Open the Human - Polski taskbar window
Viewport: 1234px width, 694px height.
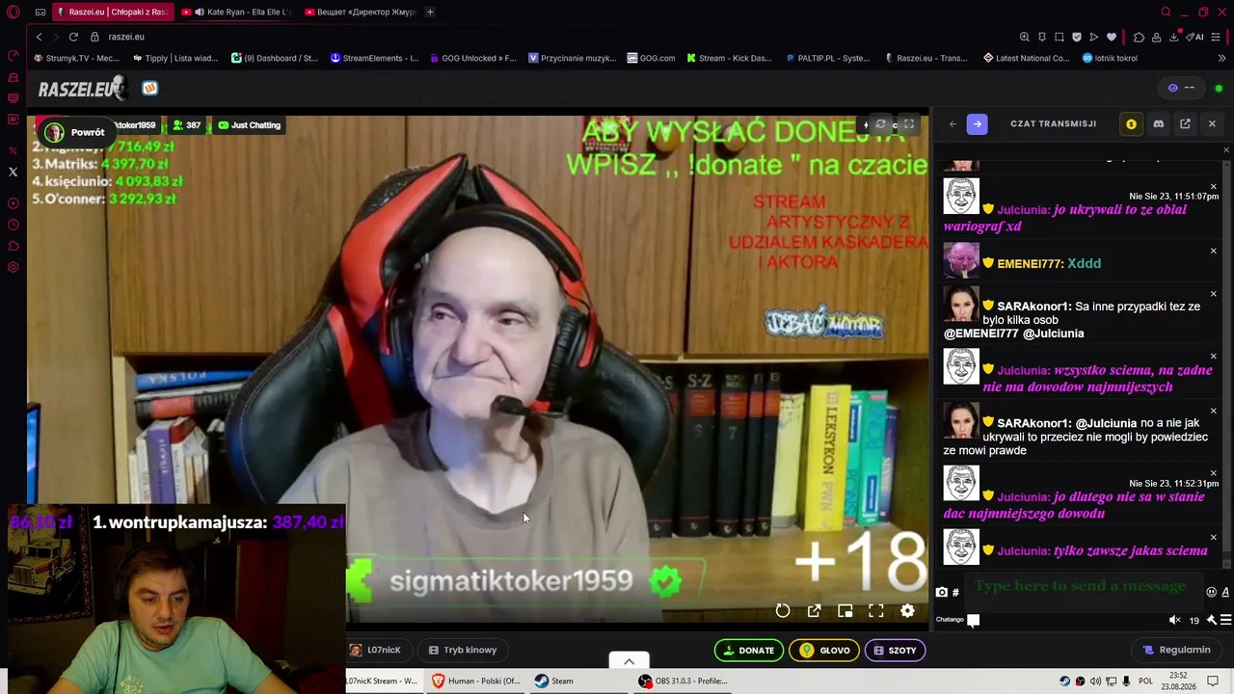pyautogui.click(x=476, y=681)
